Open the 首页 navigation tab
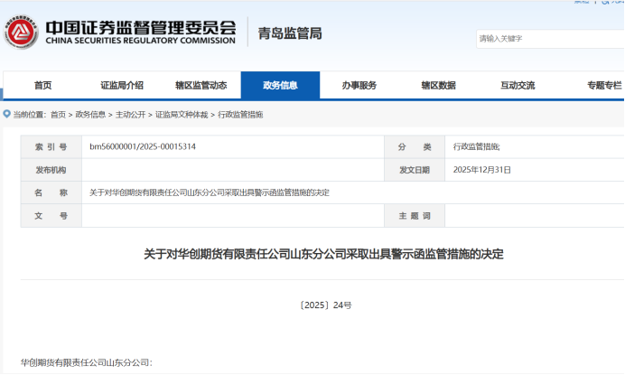Screen dimensions: 625x375 pyautogui.click(x=42, y=85)
